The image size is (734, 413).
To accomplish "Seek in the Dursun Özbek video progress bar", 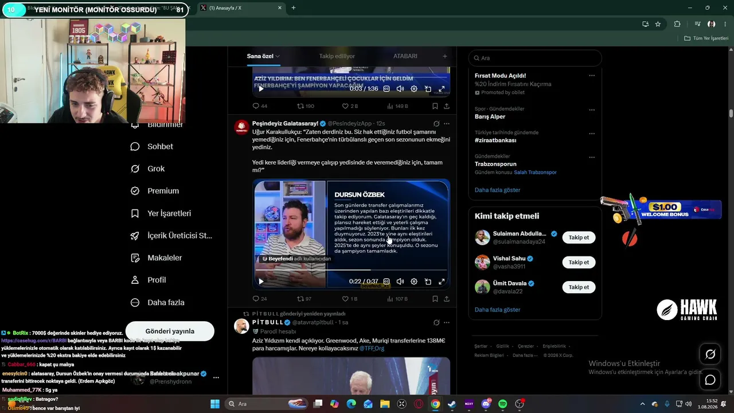I will tap(352, 270).
